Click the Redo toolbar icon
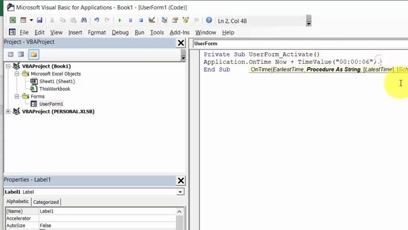The image size is (408, 230). tap(107, 20)
